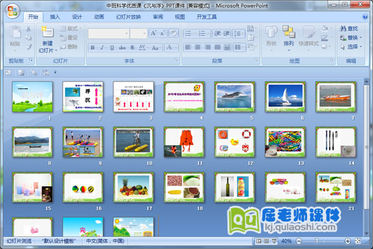Toggle Text Shadow
Viewport: 373px width, 249px height.
[132, 48]
